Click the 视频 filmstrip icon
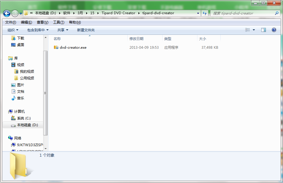The image size is (283, 183). tap(13, 65)
